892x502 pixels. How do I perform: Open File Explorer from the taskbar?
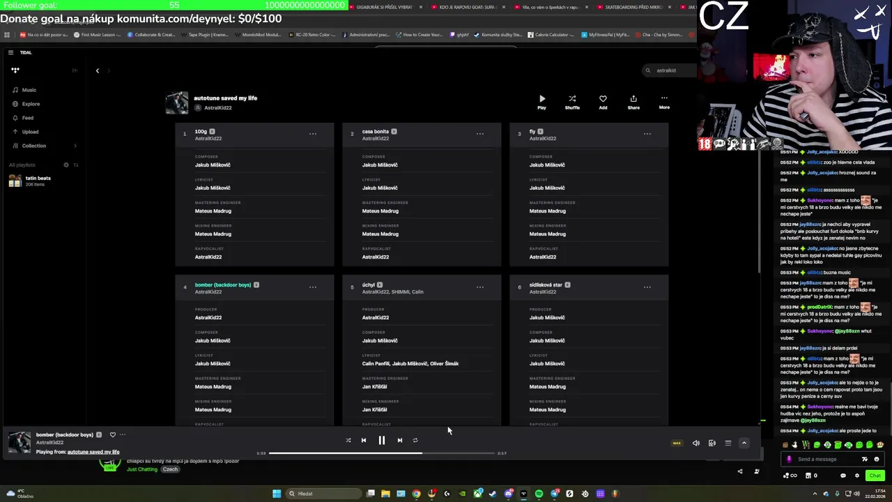click(x=385, y=494)
